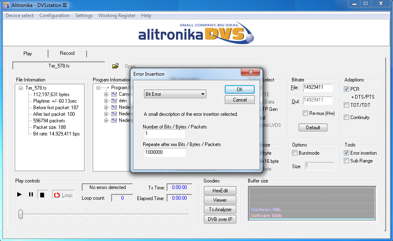Confirm the dialog with OK
The image size is (393, 241).
tap(240, 90)
